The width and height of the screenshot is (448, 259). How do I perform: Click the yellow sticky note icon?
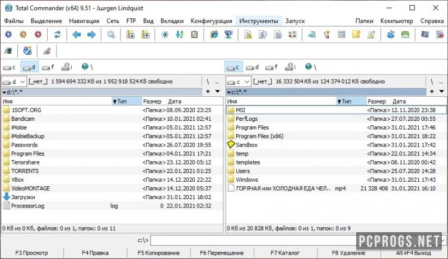coord(356,35)
